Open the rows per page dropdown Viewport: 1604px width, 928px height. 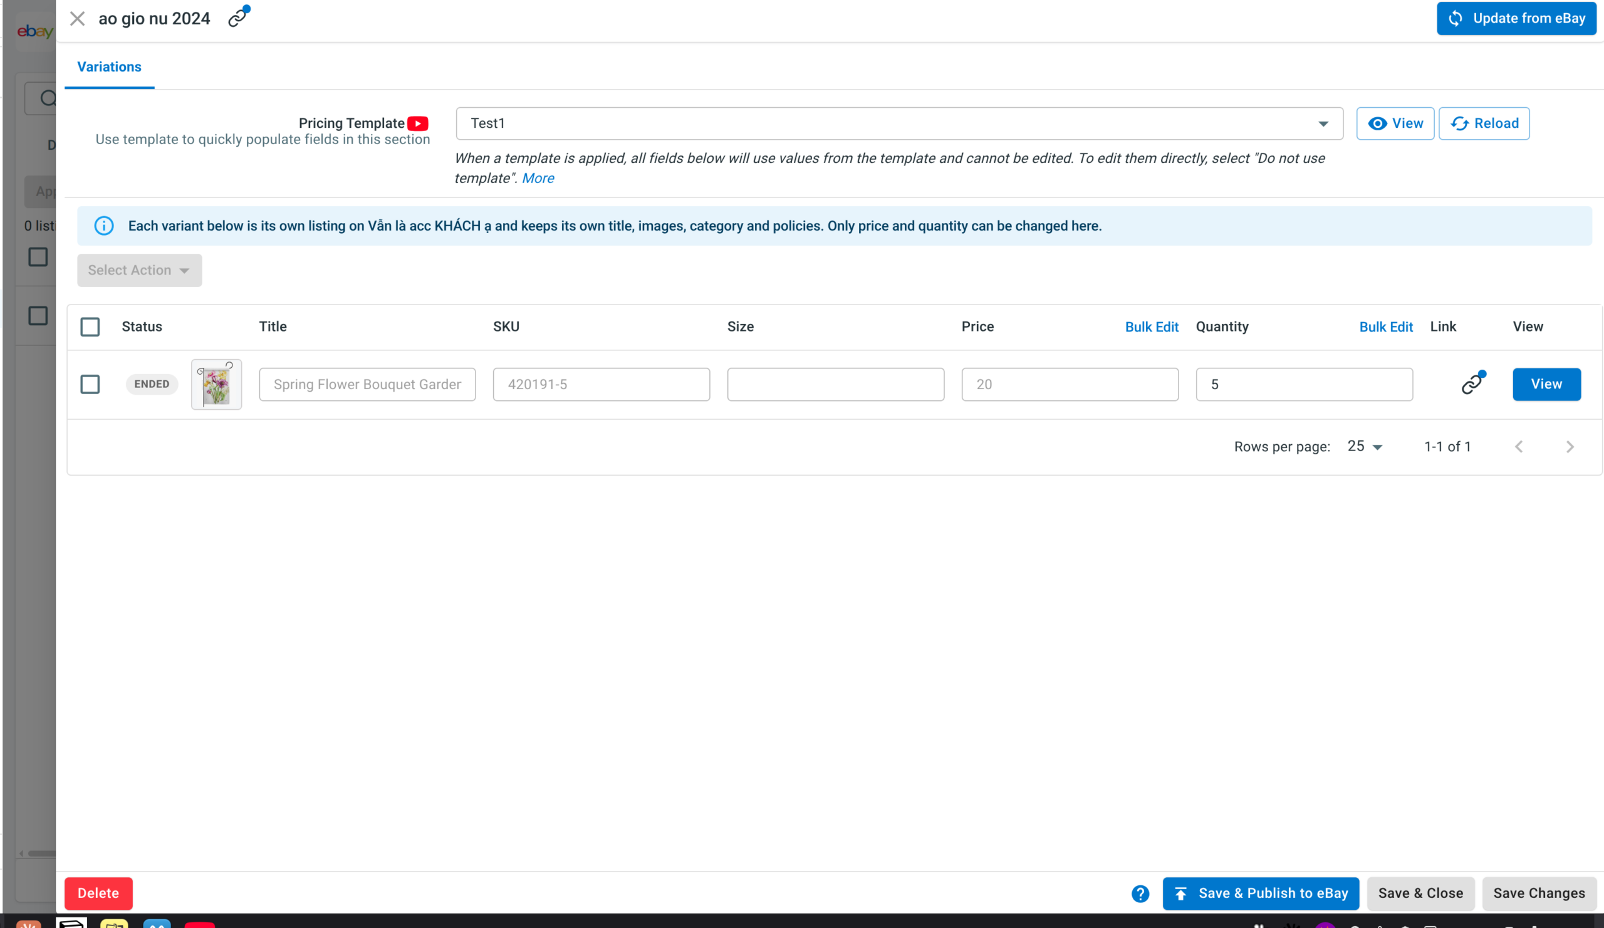click(1365, 447)
